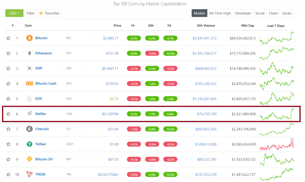Click the Litecoin logo icon
This screenshot has width=305, height=182.
(29, 129)
